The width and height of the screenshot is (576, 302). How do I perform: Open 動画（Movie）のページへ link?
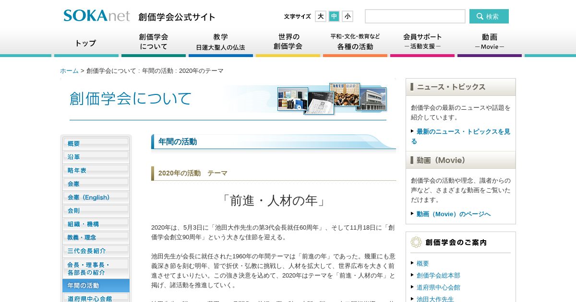click(x=453, y=214)
